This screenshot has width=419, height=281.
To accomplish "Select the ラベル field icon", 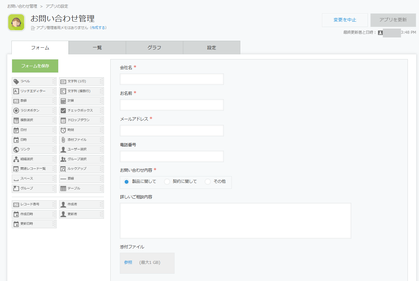I will [16, 82].
